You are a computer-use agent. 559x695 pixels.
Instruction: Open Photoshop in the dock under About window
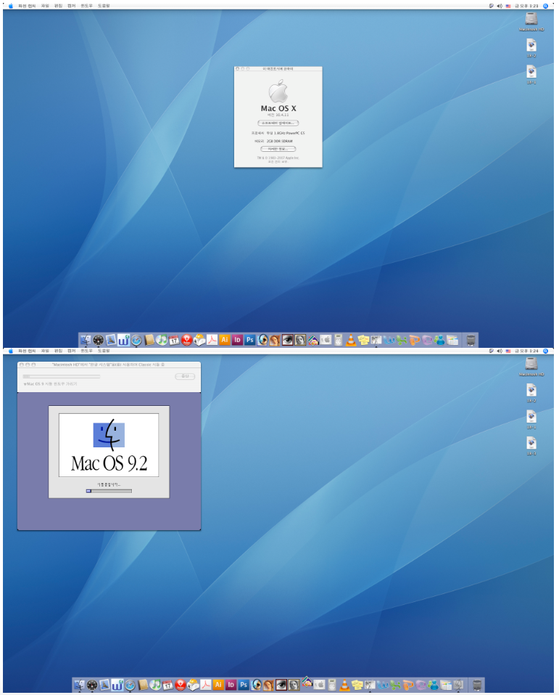(250, 340)
